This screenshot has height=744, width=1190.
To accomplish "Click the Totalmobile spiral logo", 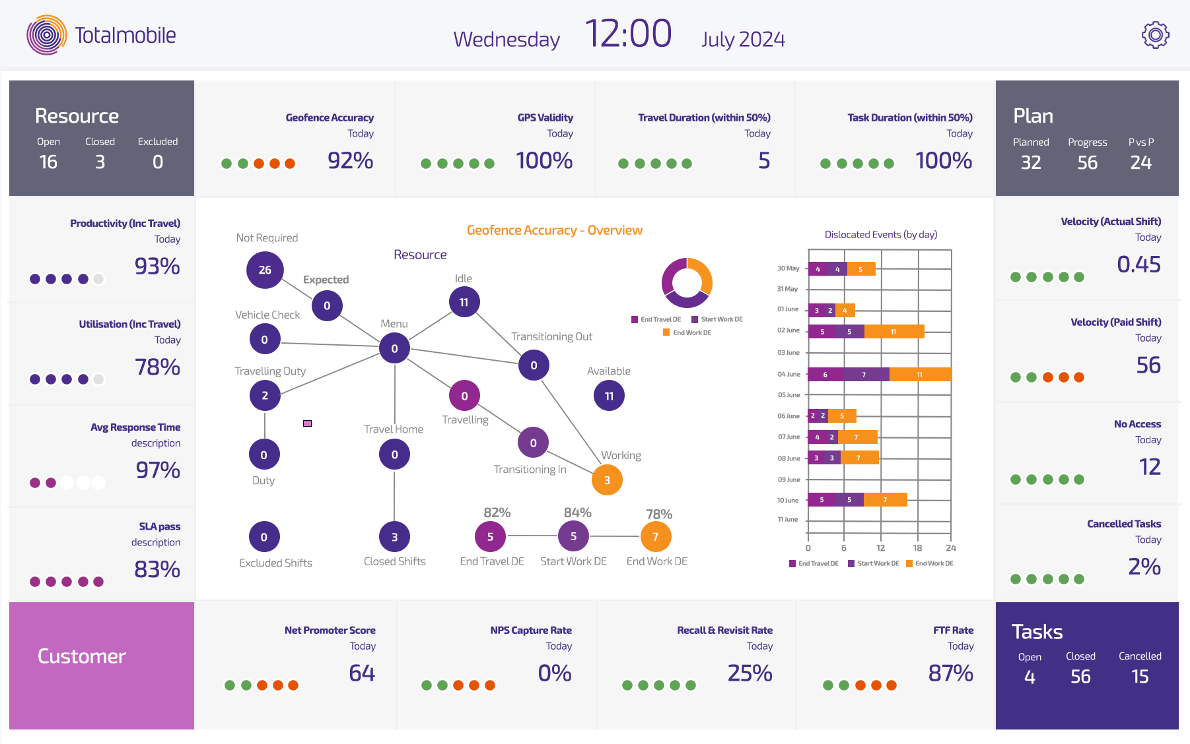I will click(46, 35).
